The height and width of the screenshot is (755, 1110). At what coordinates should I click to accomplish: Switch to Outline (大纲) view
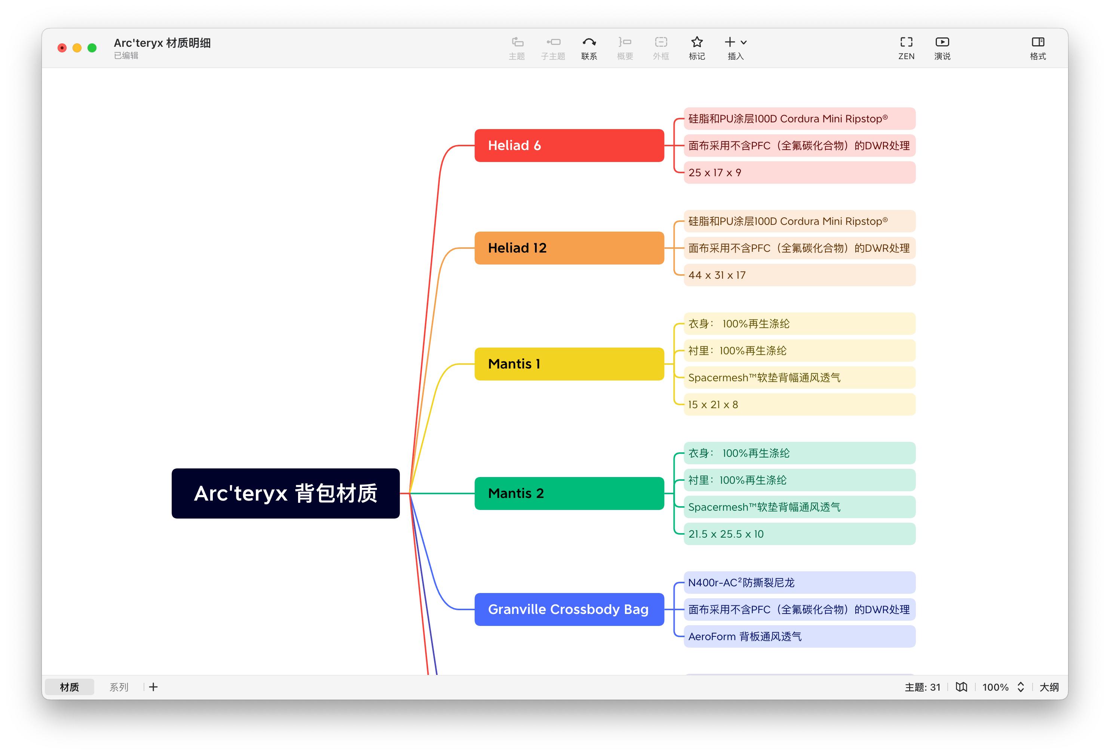(1049, 687)
